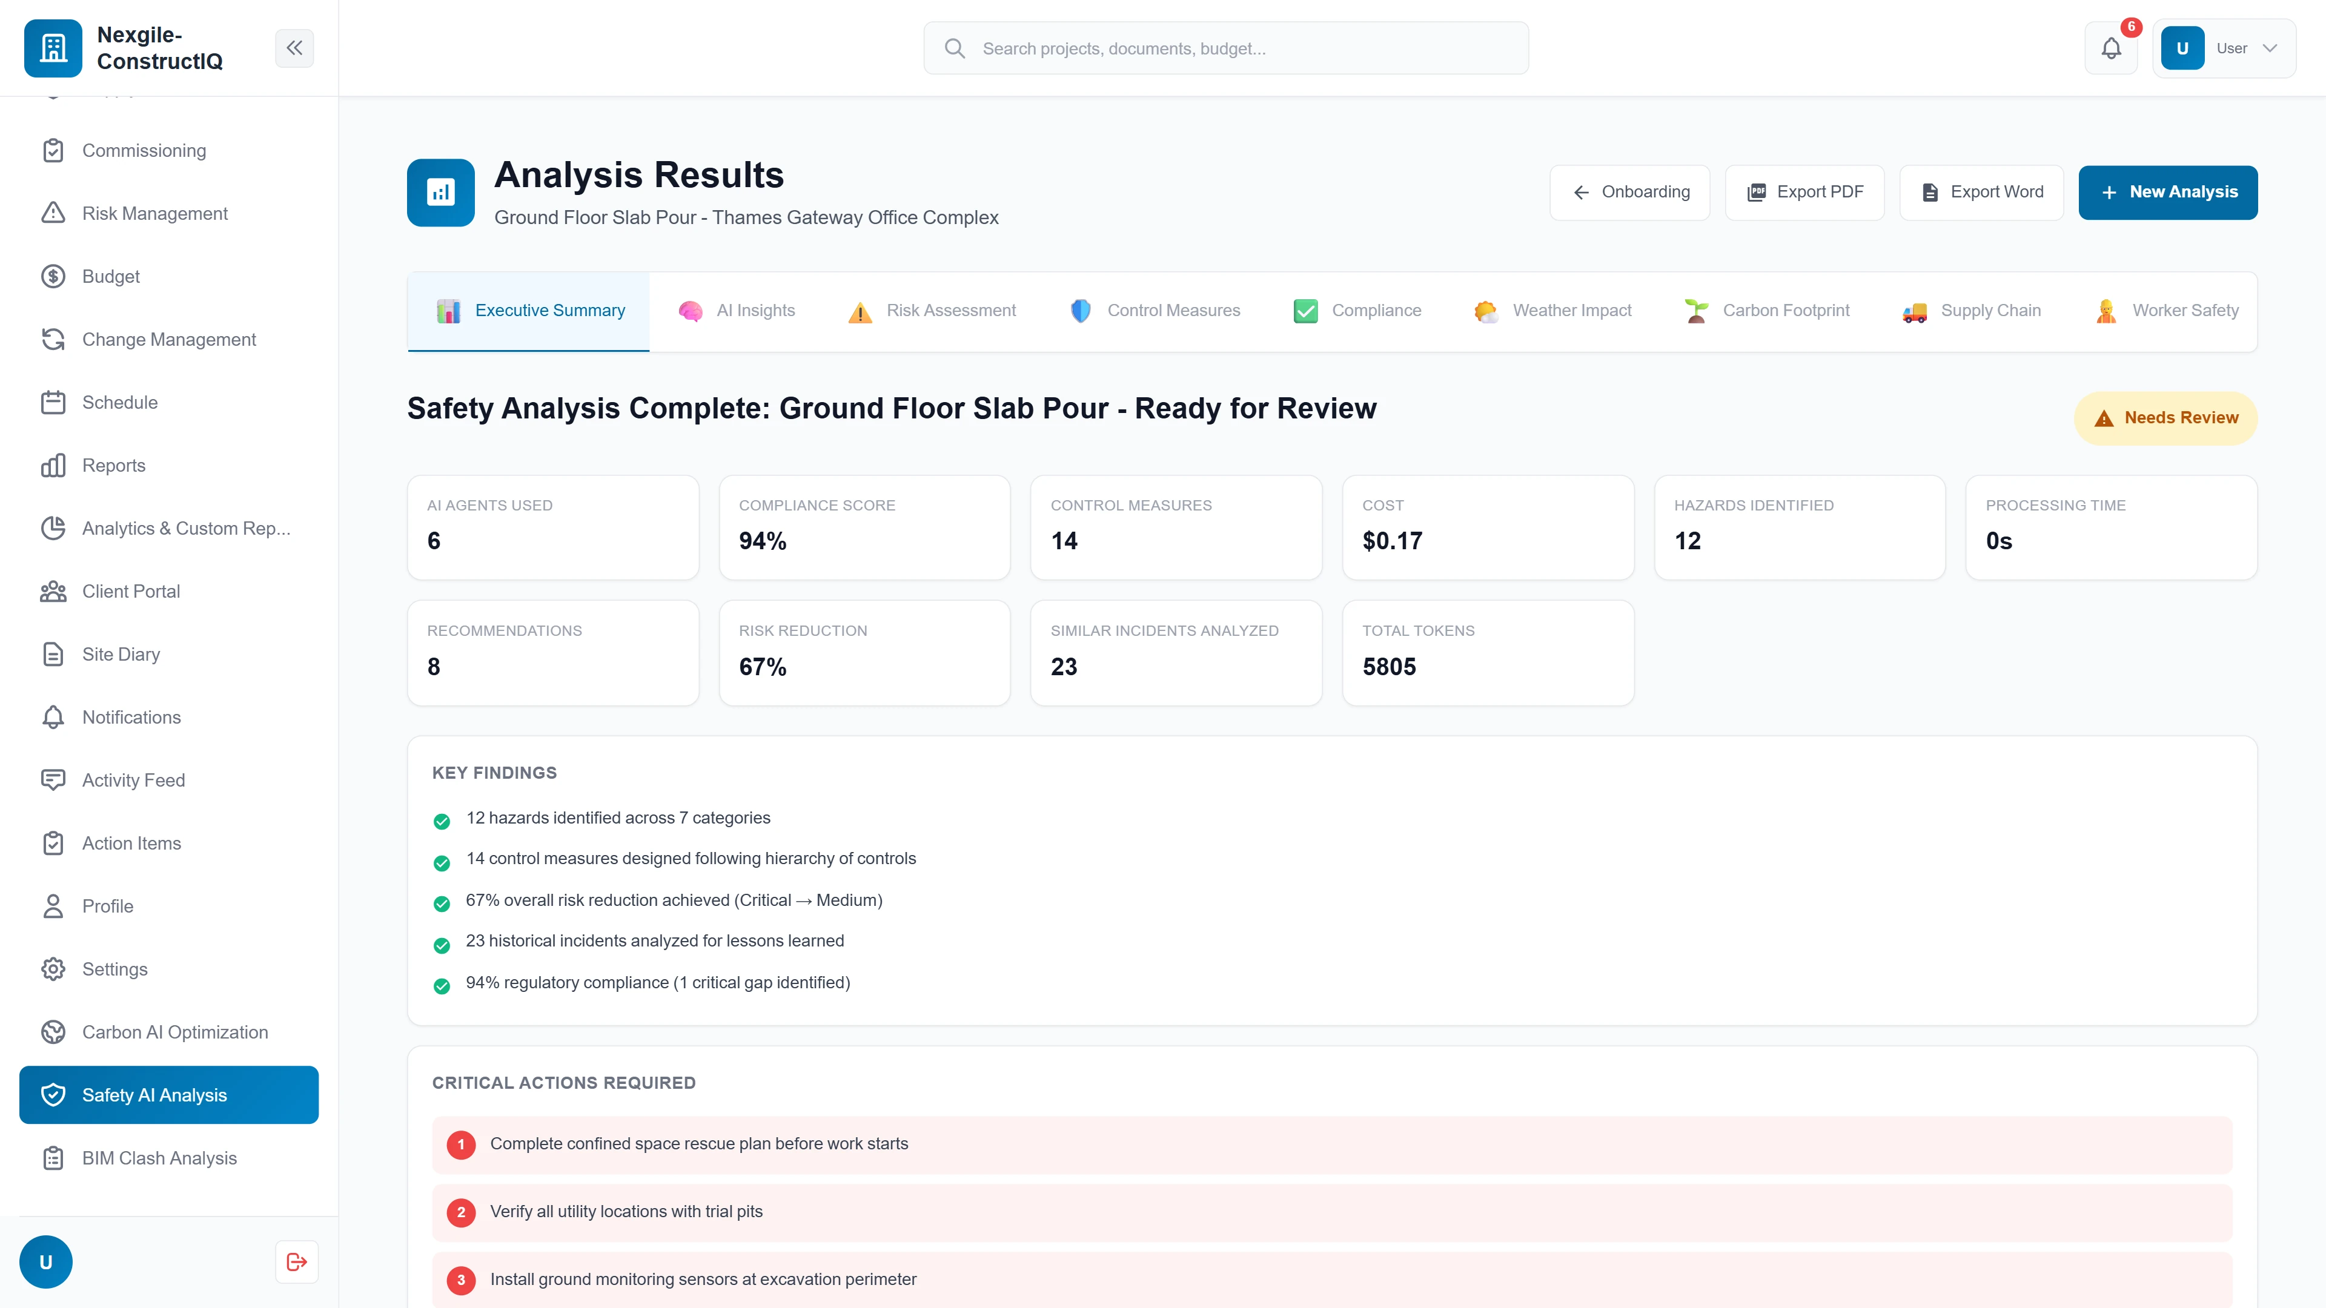Open the Budget section via dollar icon

(x=52, y=276)
